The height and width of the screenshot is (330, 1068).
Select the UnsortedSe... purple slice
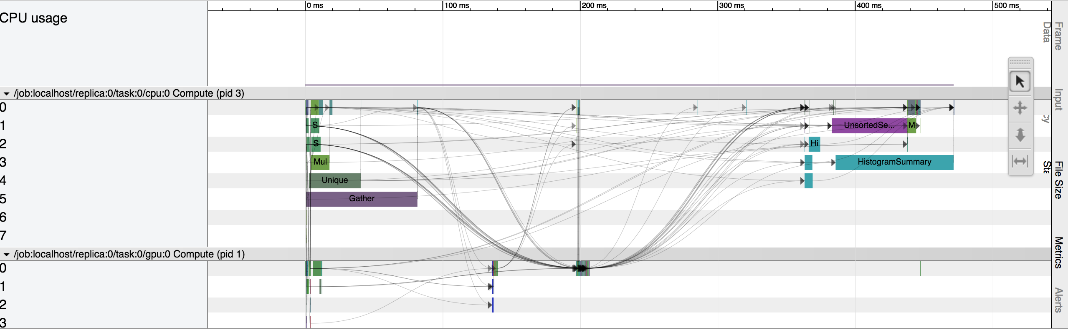tap(869, 125)
